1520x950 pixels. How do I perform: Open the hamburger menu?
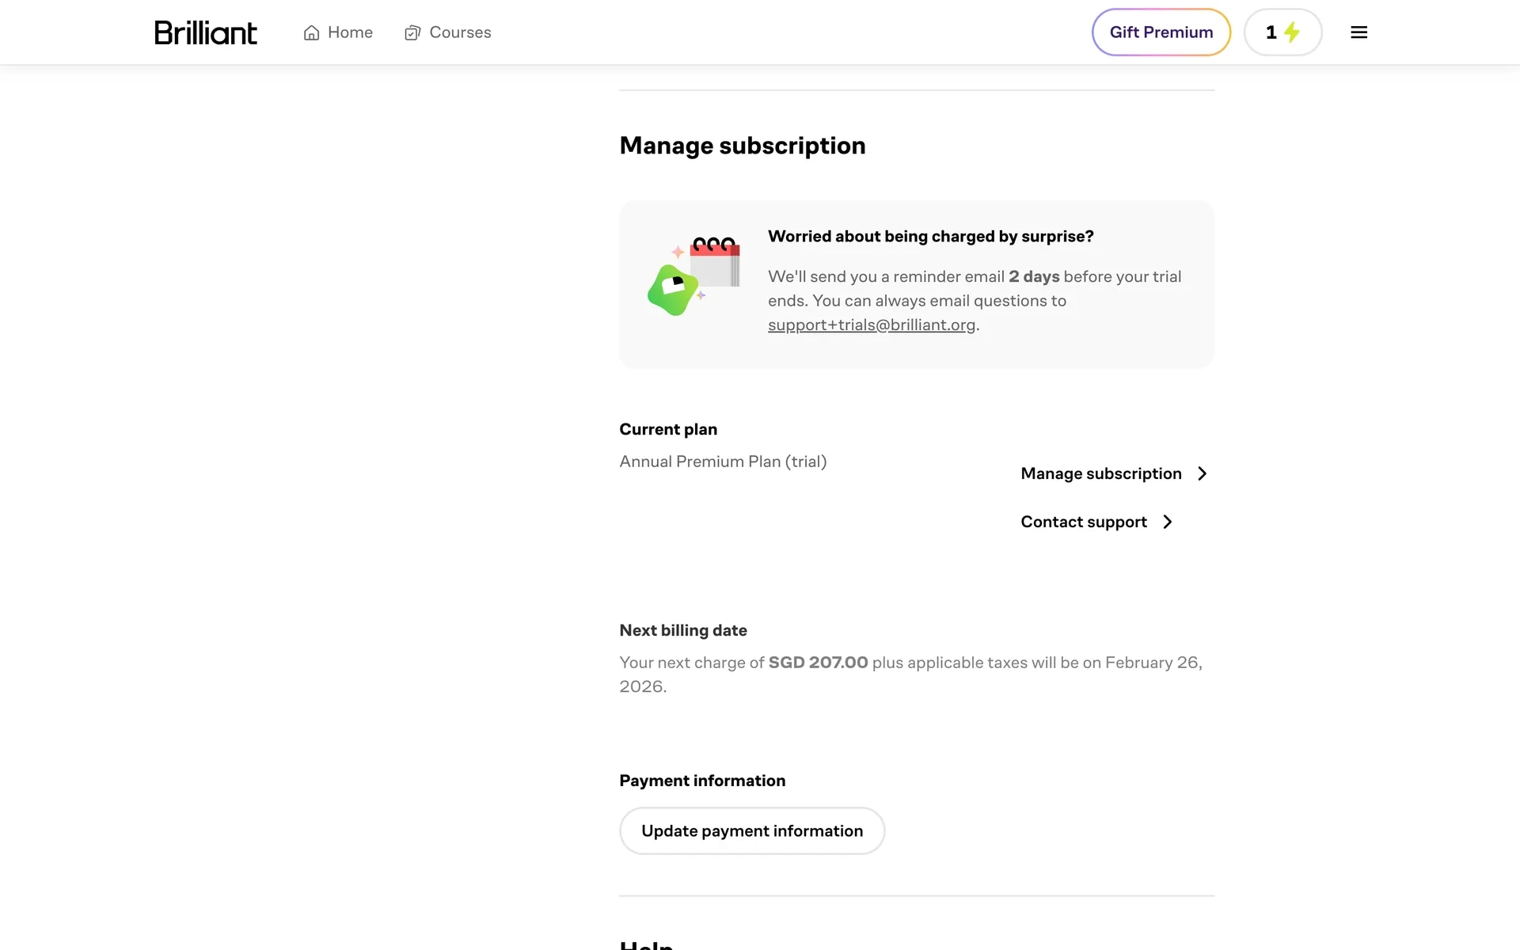[x=1358, y=32]
